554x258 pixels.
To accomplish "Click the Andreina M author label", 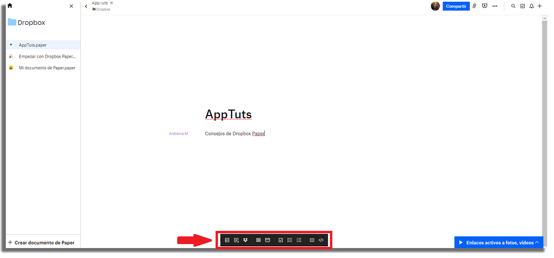I will tap(178, 133).
